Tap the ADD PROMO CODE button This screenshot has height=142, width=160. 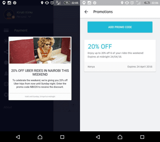pos(120,27)
